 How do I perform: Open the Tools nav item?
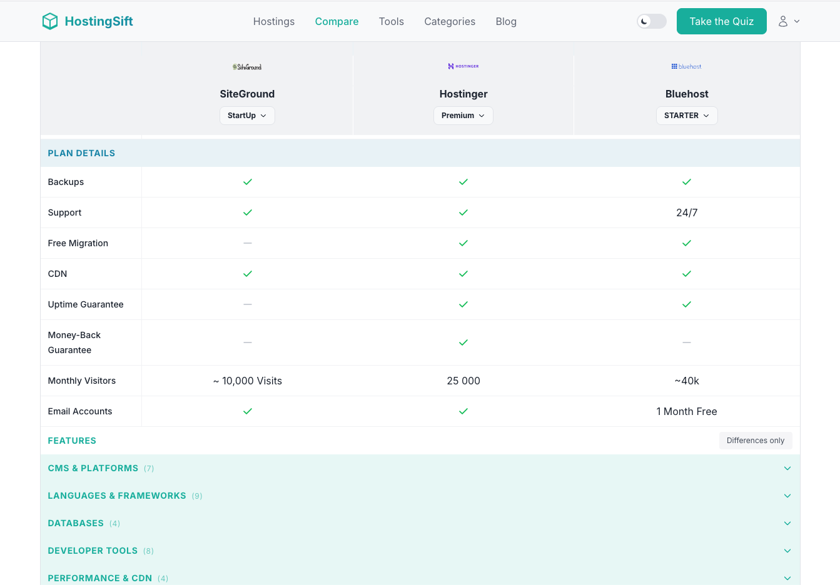click(392, 21)
